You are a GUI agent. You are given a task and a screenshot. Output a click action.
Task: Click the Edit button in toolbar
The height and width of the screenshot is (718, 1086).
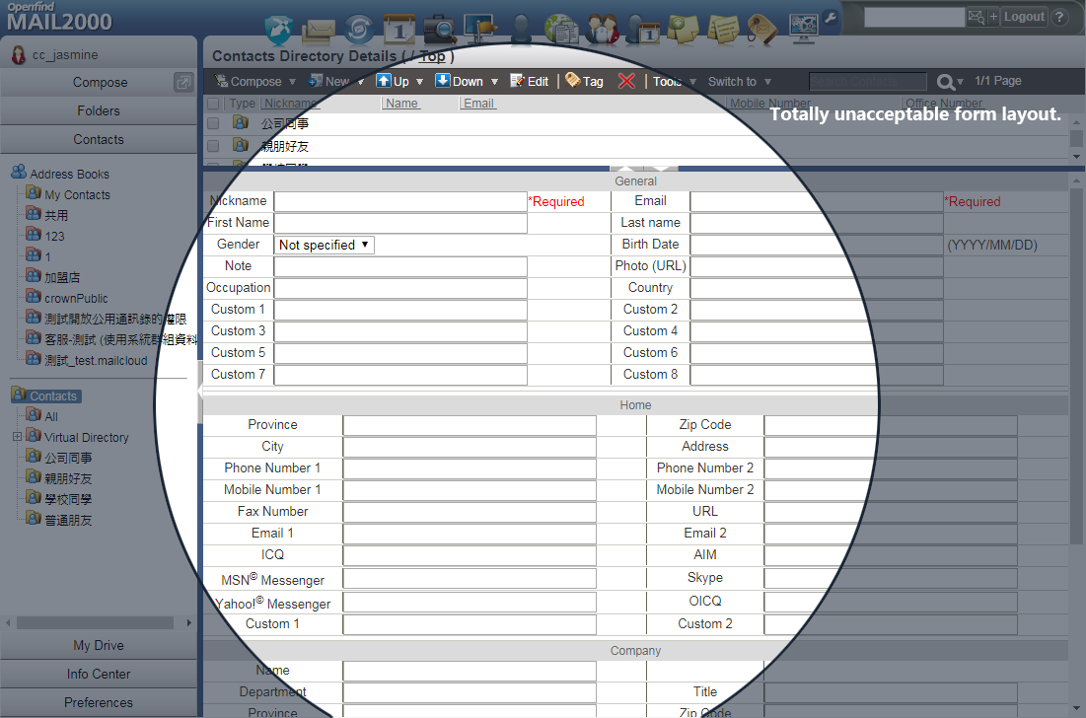[530, 82]
